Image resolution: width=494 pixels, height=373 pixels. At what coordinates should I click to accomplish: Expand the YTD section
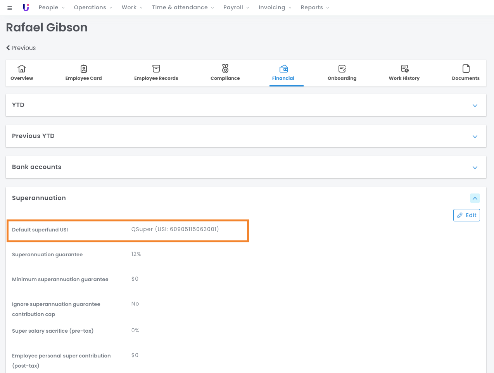point(475,105)
